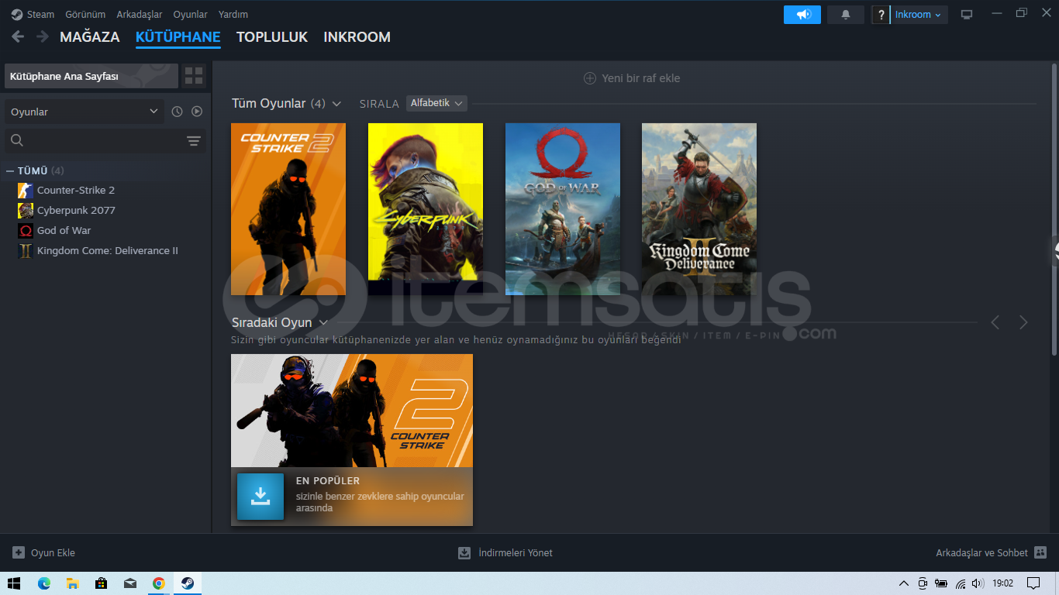The height and width of the screenshot is (595, 1059).
Task: Show hidden system tray icons
Action: (904, 583)
